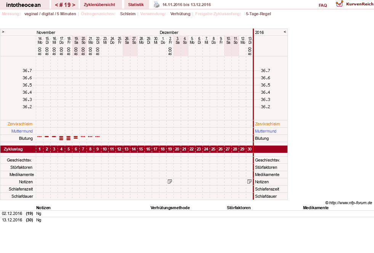Click the lower Störfaktoren column heading
Viewport: 374px width, 253px height.
point(239,208)
